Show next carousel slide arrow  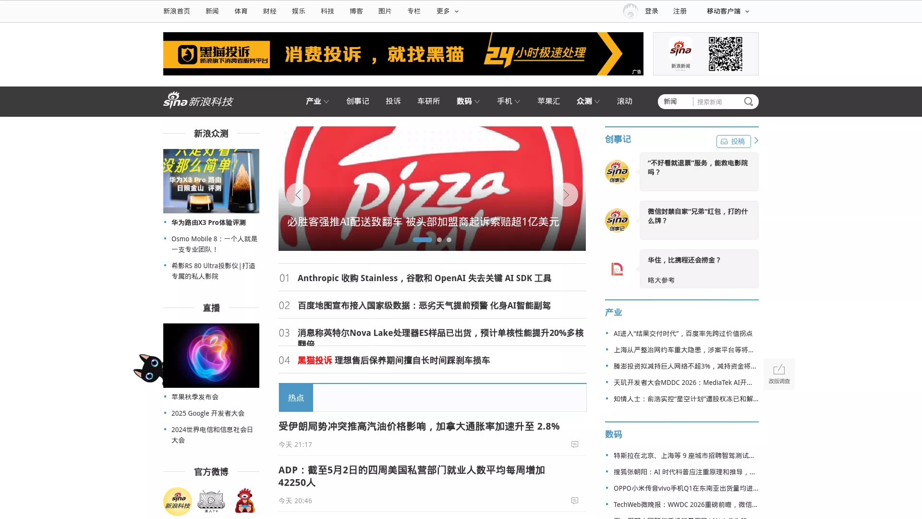pos(566,195)
